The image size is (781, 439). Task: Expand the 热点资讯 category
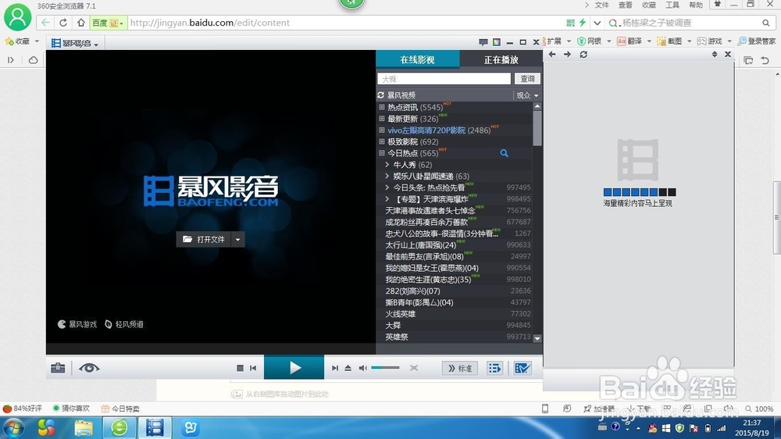coord(382,107)
